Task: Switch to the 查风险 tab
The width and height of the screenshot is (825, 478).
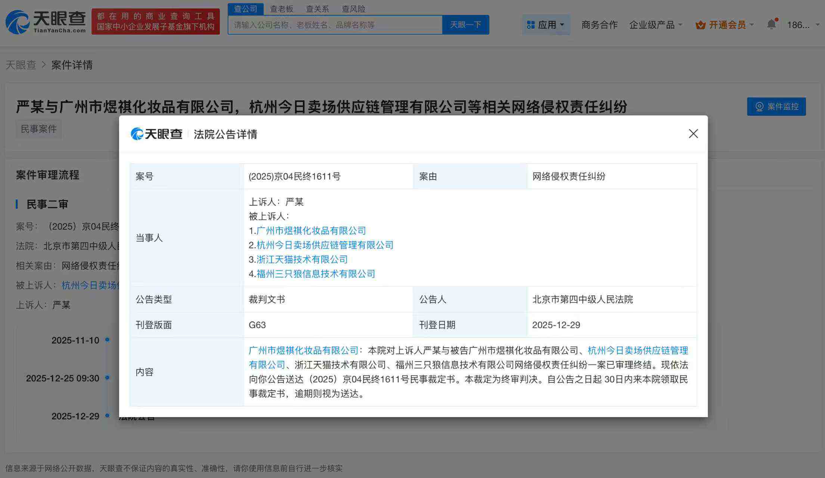Action: [354, 9]
